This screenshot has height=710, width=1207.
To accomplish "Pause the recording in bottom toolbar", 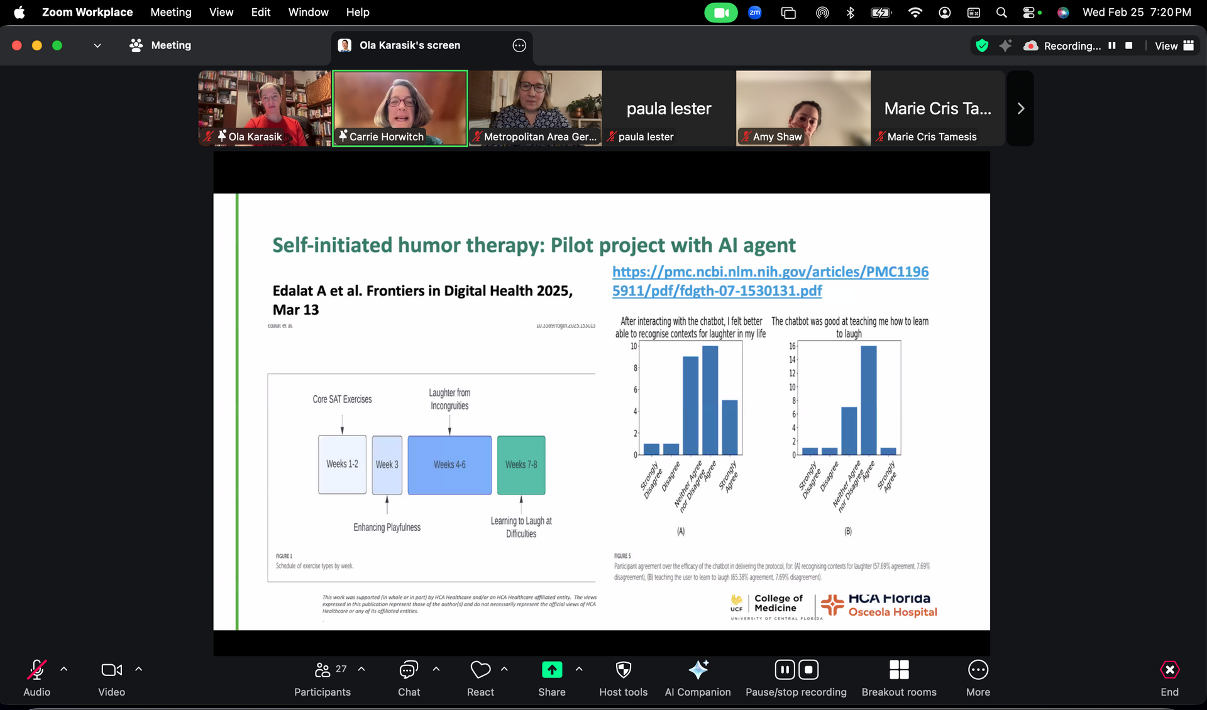I will pyautogui.click(x=785, y=670).
